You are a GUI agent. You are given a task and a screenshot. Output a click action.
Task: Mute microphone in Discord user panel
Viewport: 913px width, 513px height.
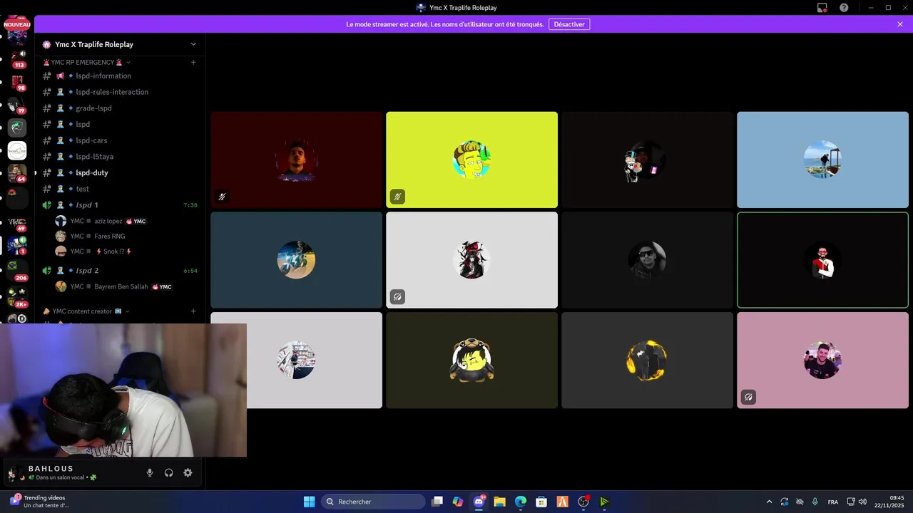(150, 472)
